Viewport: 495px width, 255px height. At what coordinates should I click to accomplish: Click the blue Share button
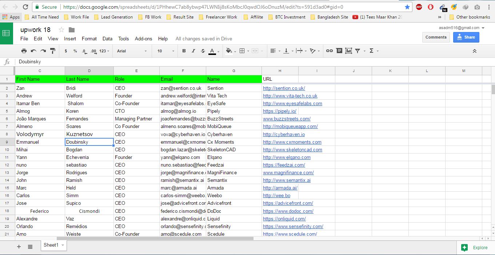466,37
